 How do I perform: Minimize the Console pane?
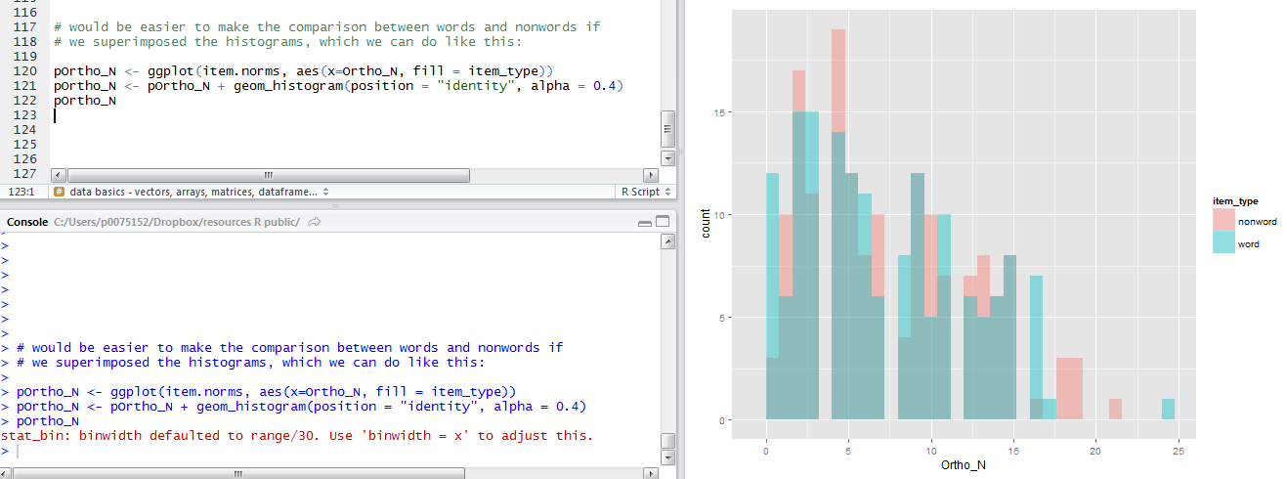click(x=645, y=223)
